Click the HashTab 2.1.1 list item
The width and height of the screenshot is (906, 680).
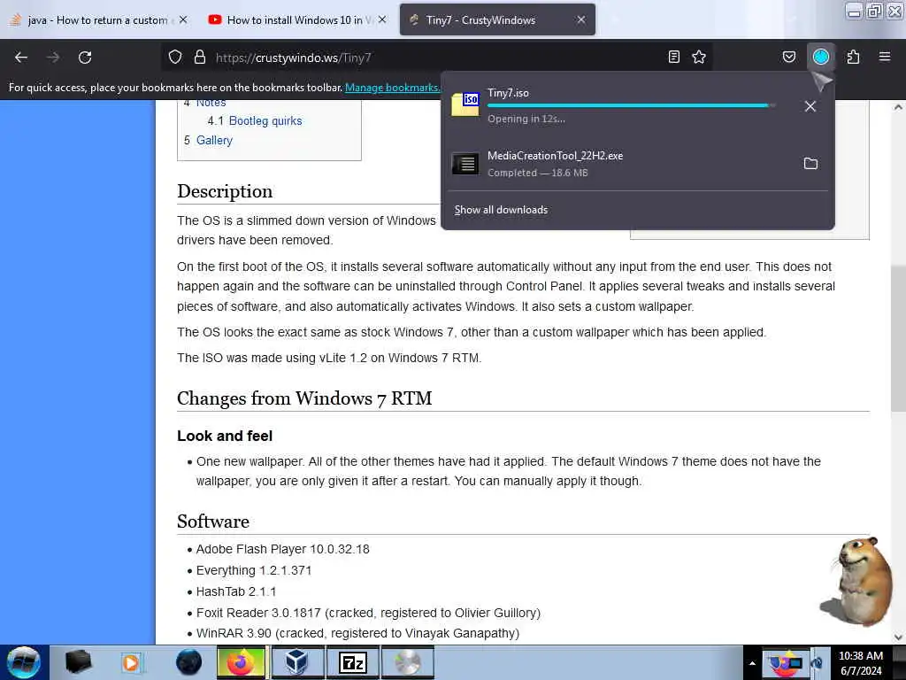[235, 591]
